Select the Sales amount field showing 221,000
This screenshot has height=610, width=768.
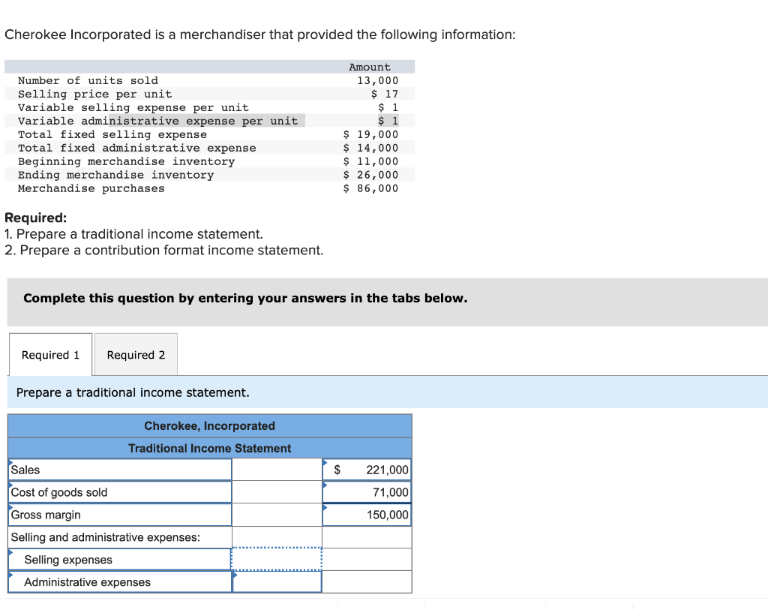(367, 470)
